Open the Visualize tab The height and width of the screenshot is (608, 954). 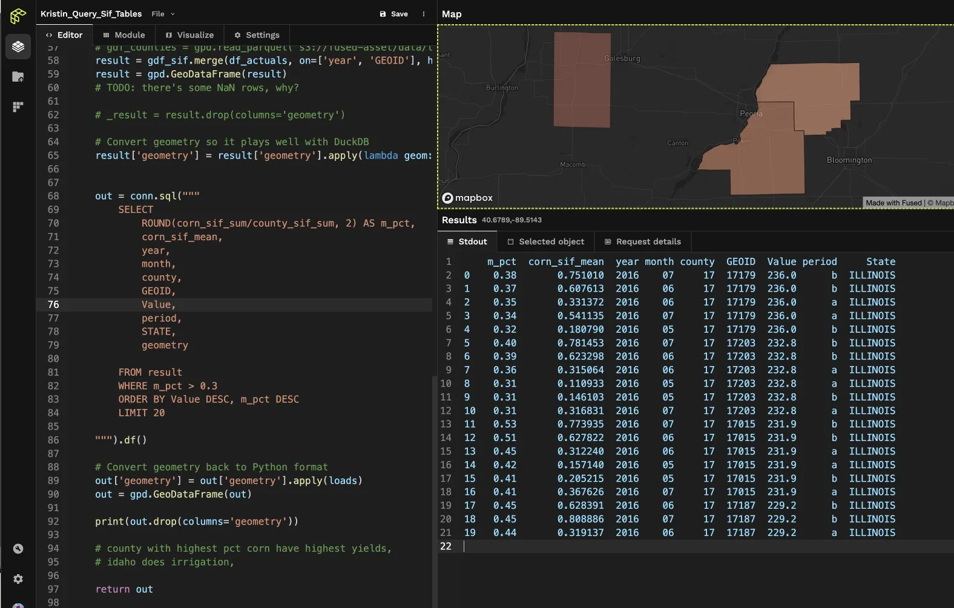pos(189,35)
